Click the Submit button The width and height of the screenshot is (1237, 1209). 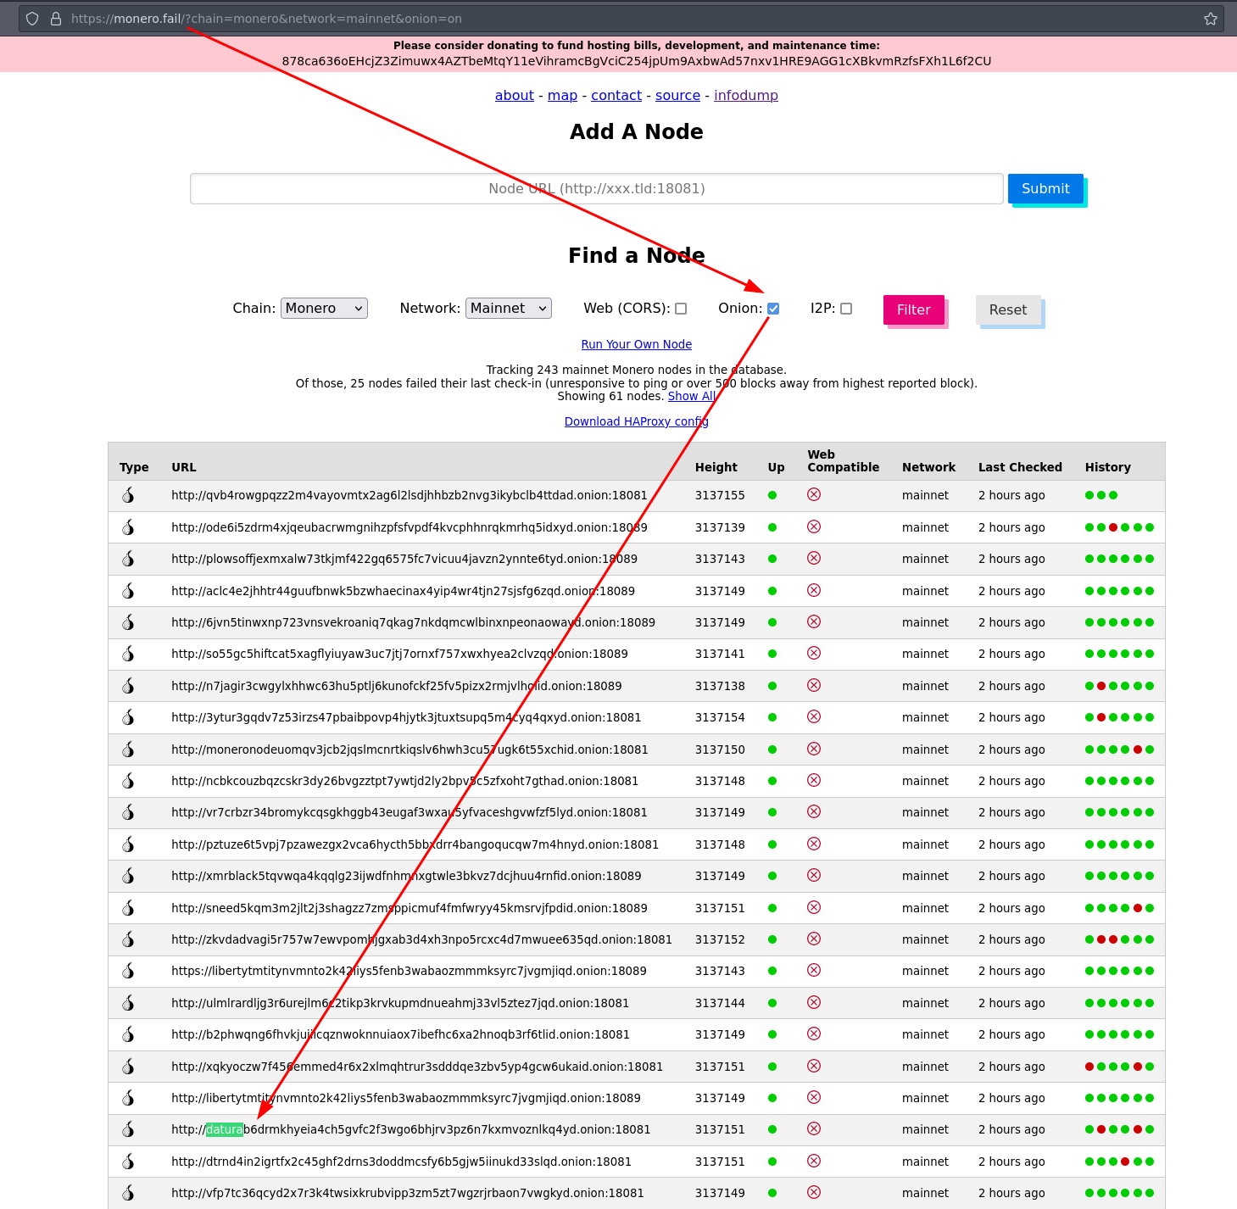click(x=1045, y=188)
